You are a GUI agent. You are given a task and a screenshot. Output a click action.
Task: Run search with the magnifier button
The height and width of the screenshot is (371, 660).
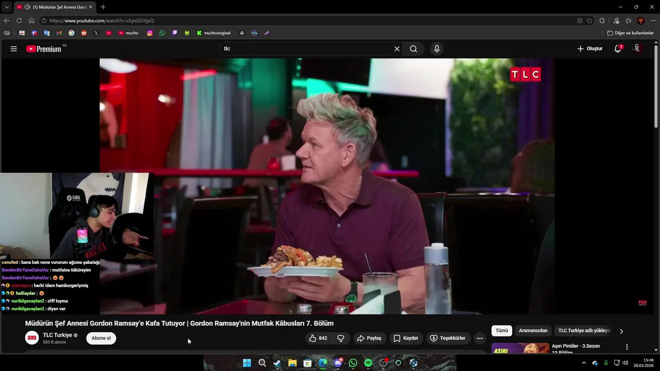(414, 49)
